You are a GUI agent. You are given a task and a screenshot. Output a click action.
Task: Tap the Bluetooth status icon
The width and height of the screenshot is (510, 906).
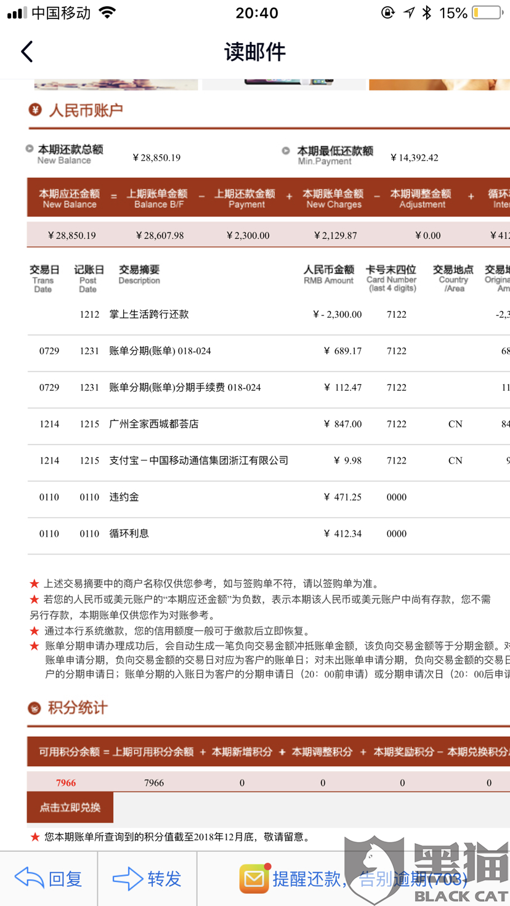tap(427, 13)
